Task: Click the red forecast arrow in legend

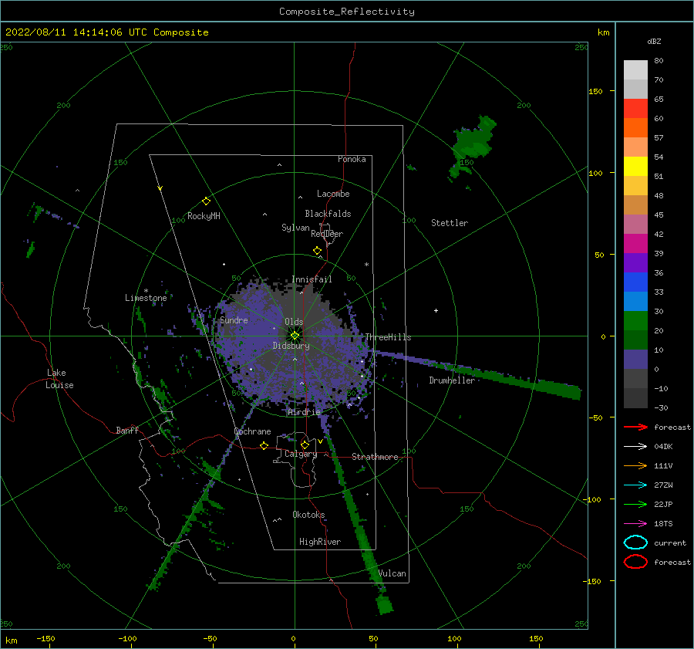Action: 635,427
